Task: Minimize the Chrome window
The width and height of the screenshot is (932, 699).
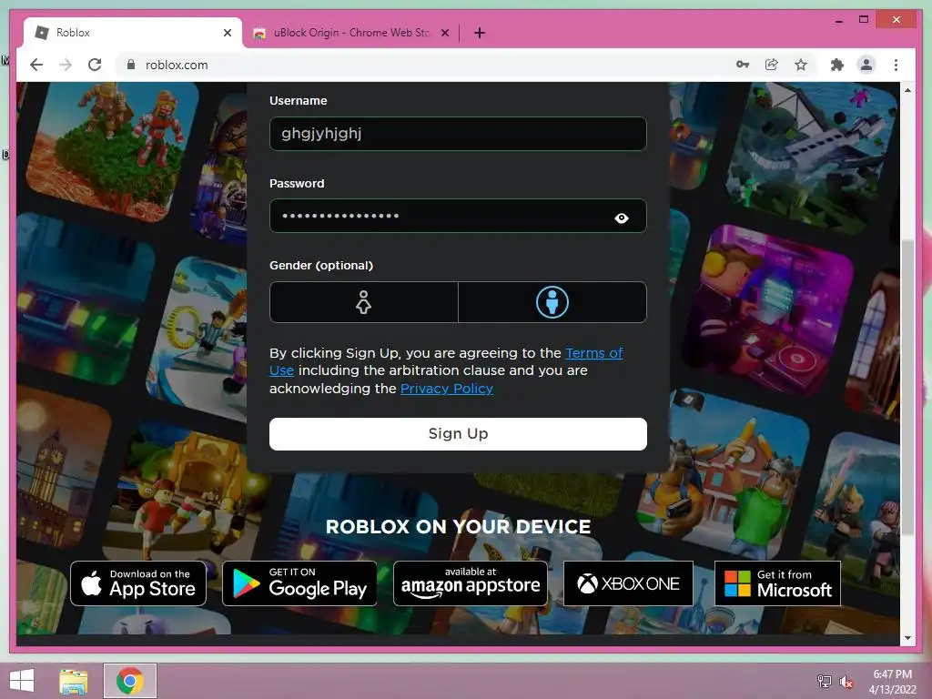Action: click(838, 20)
